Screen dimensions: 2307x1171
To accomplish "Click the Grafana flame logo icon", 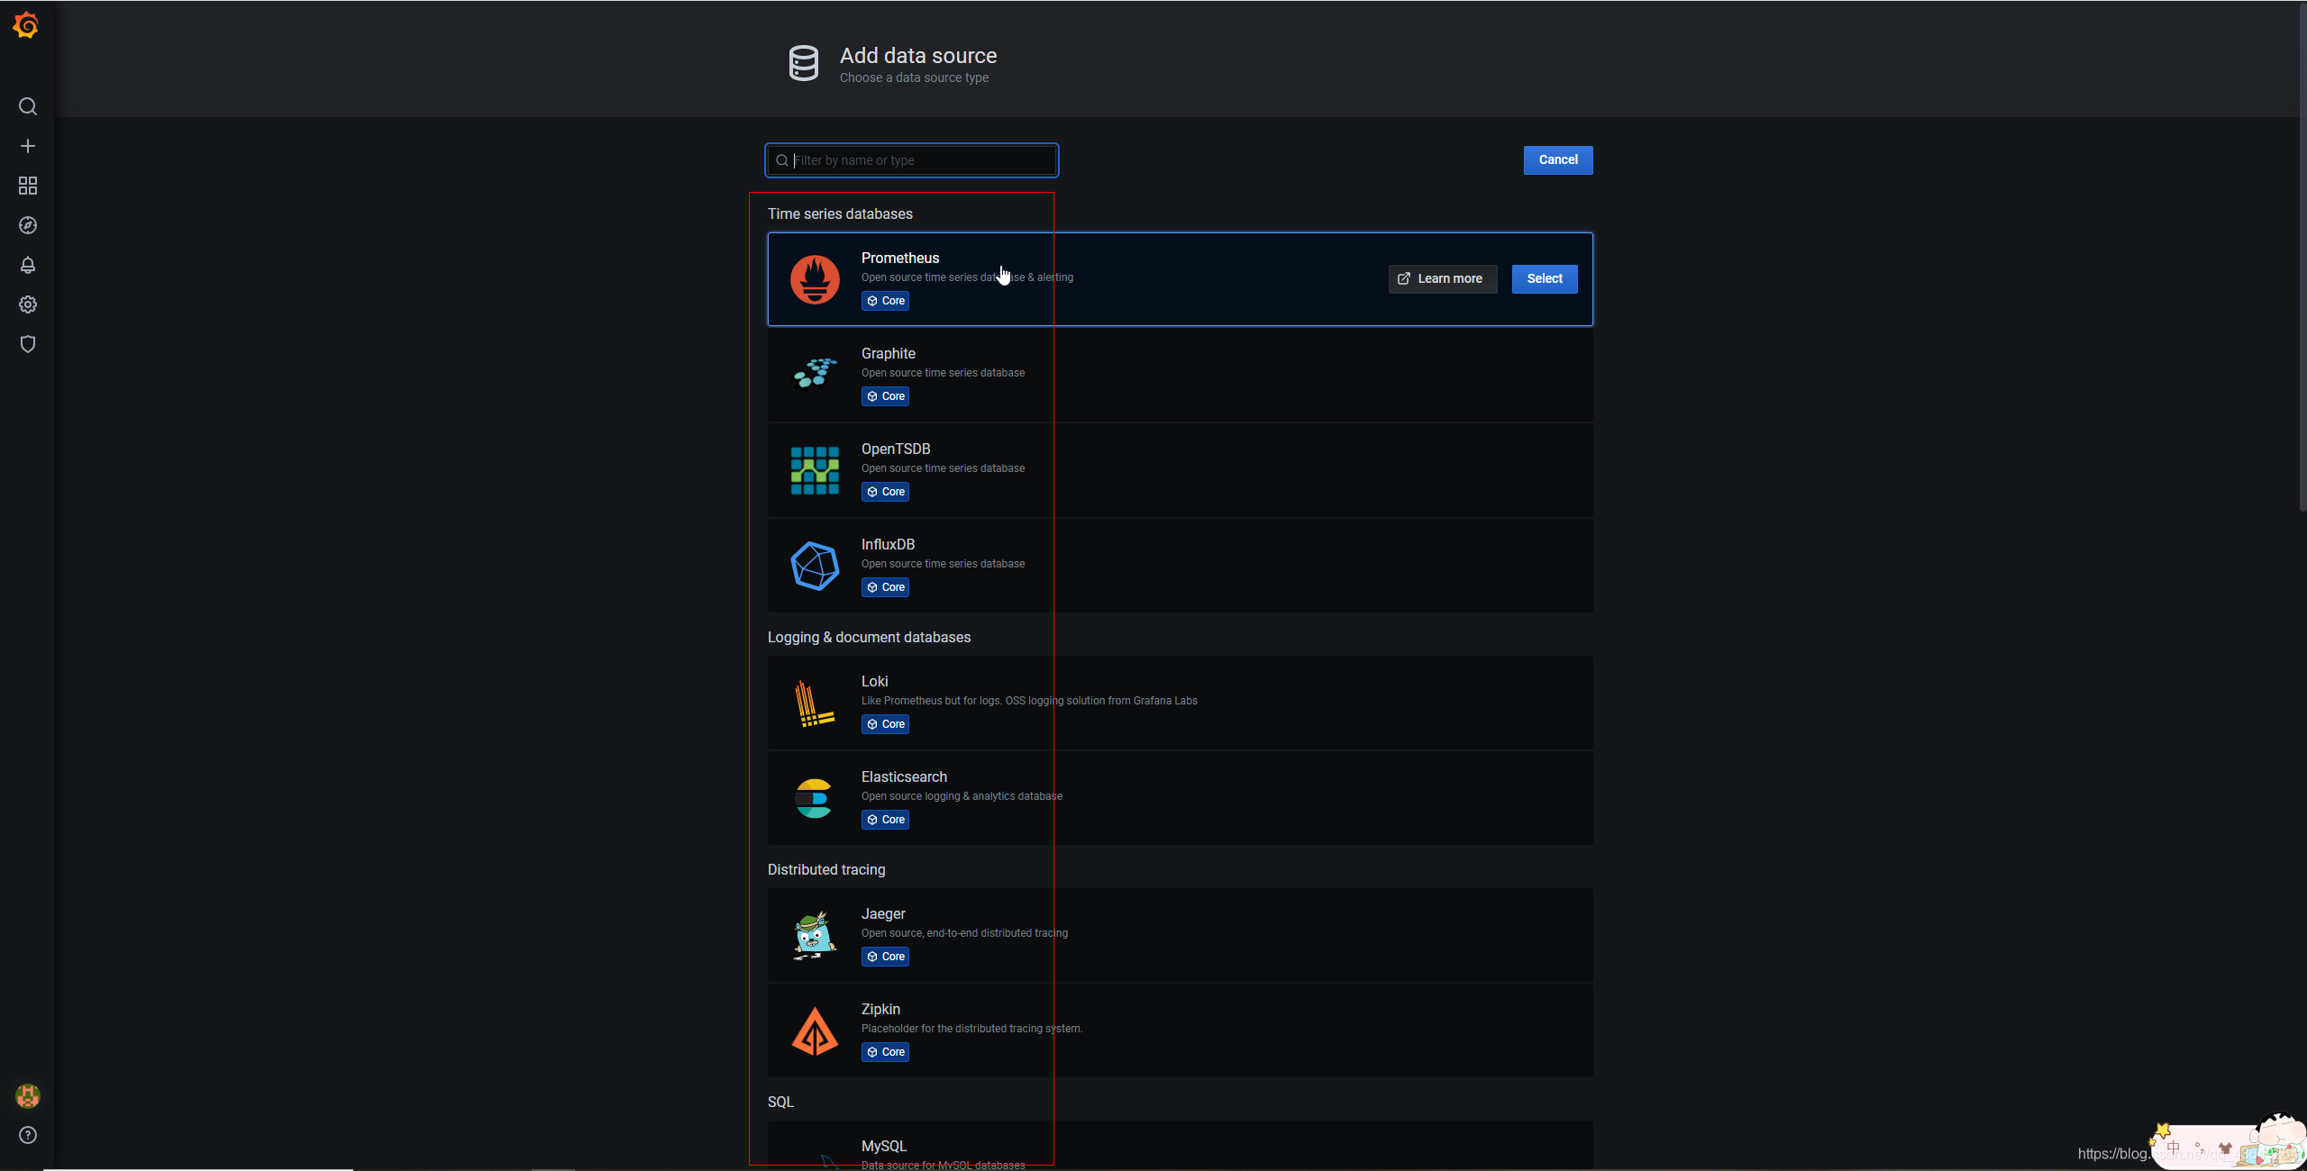I will click(27, 25).
